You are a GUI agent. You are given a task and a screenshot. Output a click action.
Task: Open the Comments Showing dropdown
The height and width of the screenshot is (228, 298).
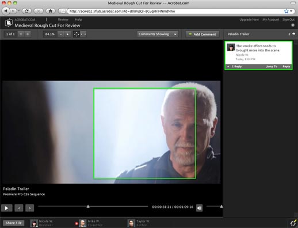158,34
